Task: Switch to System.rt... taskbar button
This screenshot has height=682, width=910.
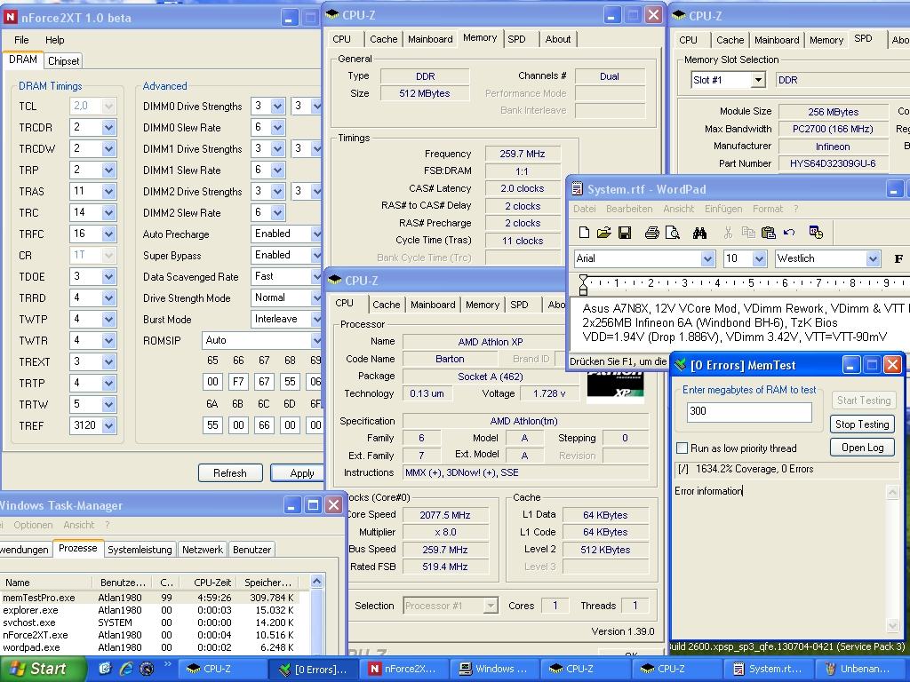Action: coord(768,669)
